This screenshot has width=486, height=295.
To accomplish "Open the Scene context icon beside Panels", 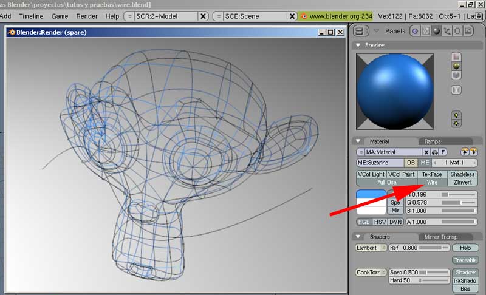I will [468, 31].
